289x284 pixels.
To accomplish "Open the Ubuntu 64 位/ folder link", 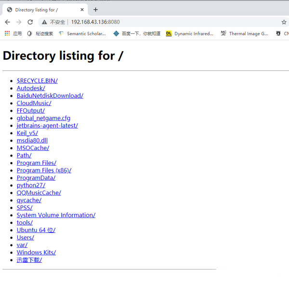I will 36,230.
